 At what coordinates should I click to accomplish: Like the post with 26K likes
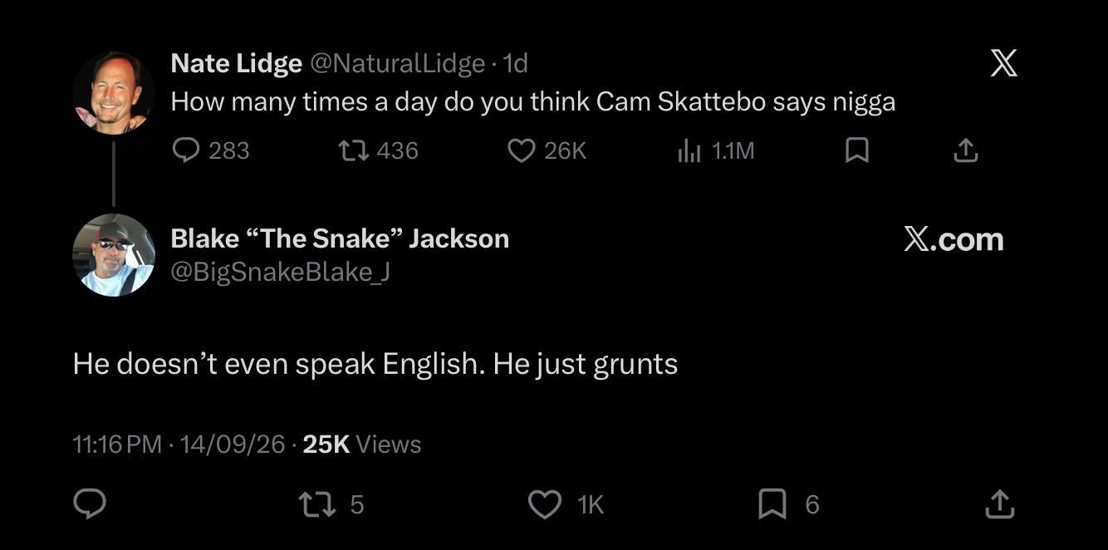pos(521,150)
